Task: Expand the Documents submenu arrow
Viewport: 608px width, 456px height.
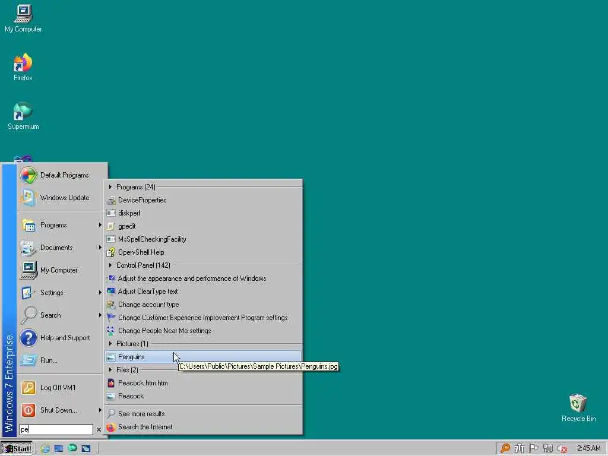Action: 100,248
